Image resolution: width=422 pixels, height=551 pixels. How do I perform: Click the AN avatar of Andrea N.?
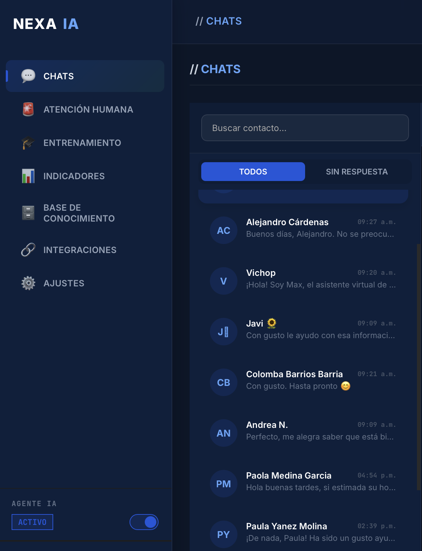pyautogui.click(x=224, y=433)
